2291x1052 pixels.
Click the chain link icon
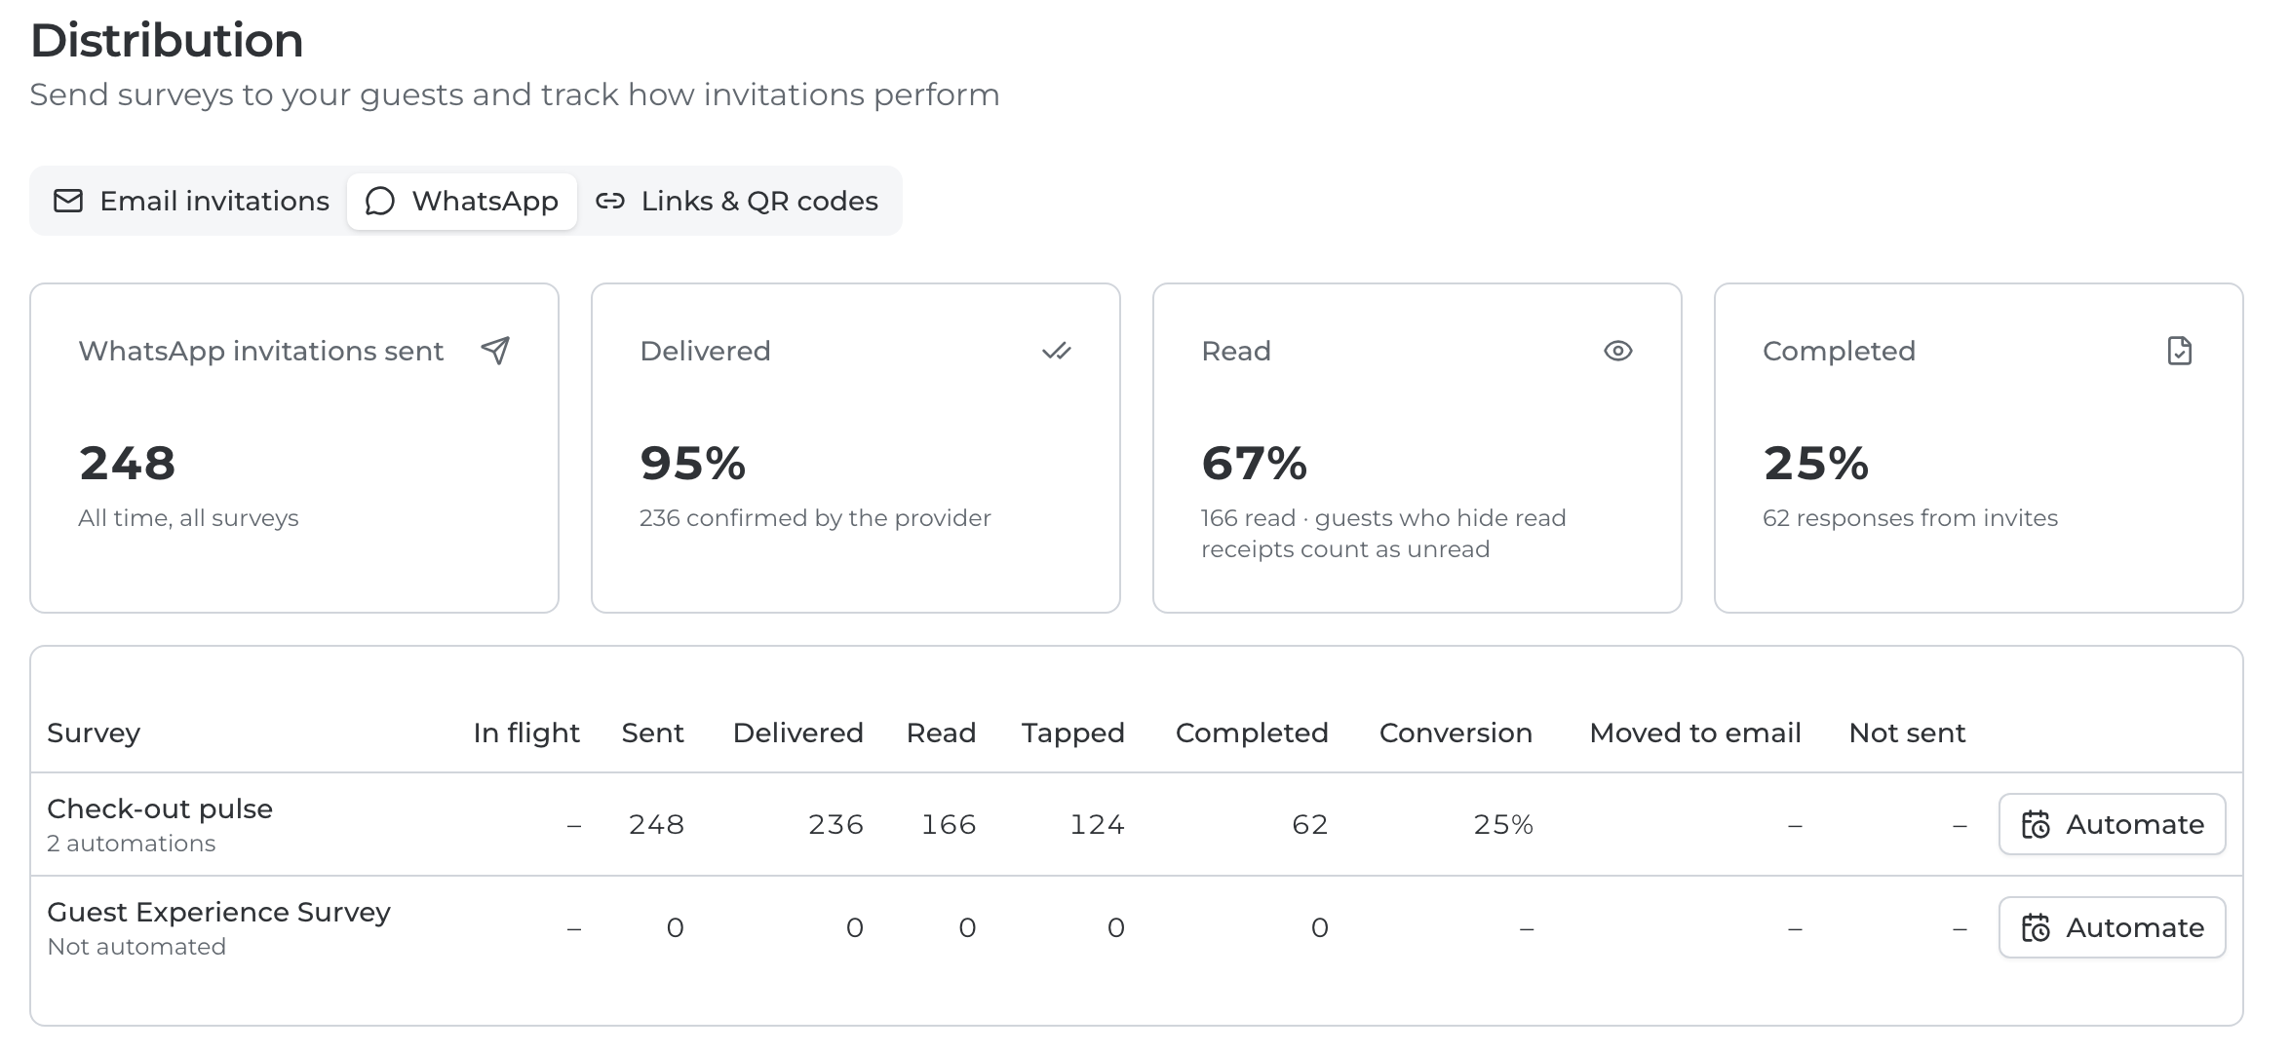[x=610, y=201]
